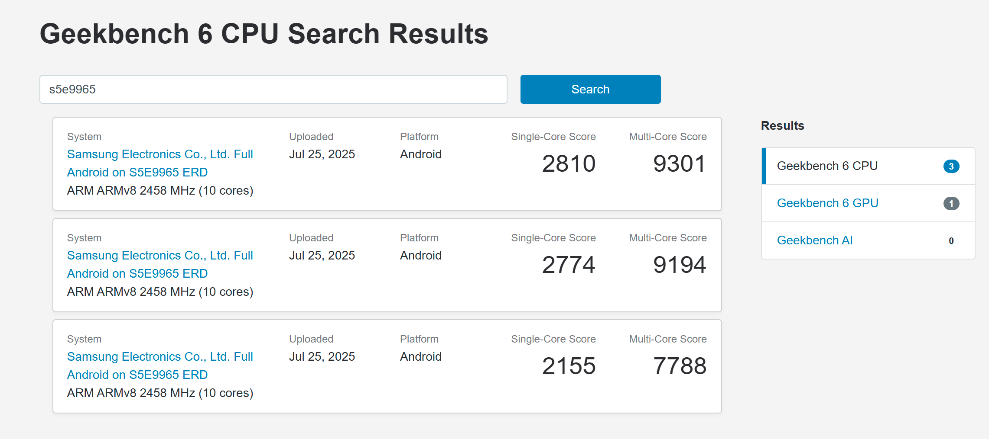
Task: Click the 7788 multi-core score
Action: click(679, 366)
